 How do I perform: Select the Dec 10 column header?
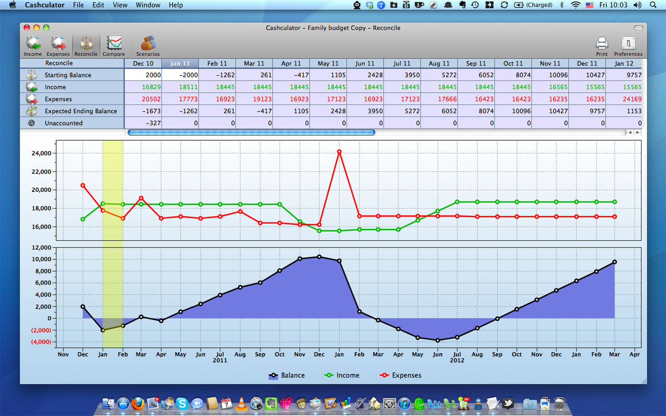pos(143,63)
